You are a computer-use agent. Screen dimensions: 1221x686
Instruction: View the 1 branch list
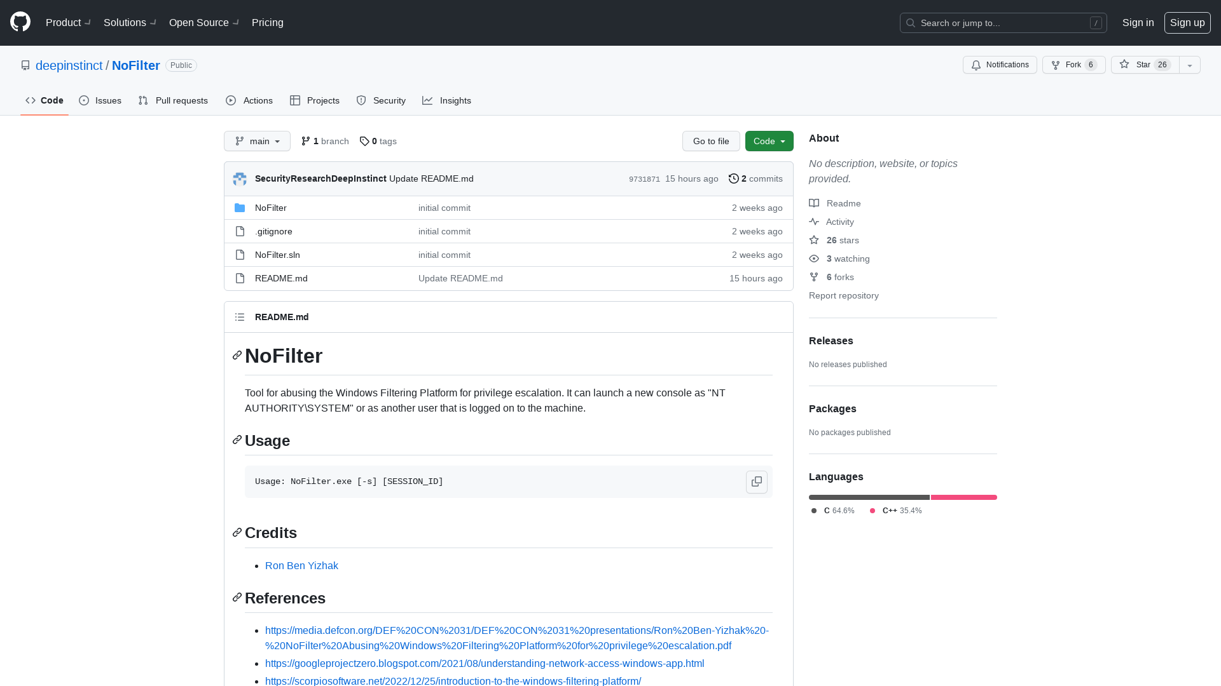point(325,141)
